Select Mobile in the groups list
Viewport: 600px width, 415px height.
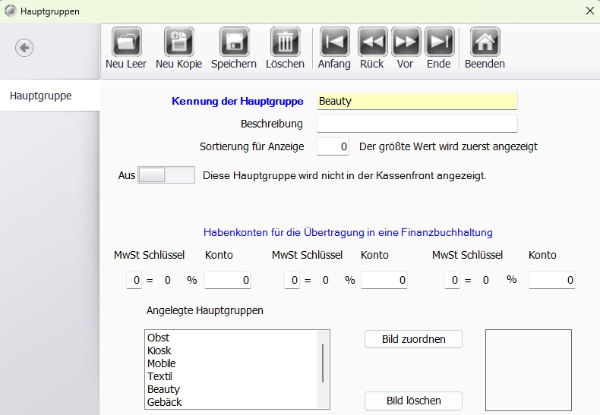pyautogui.click(x=232, y=363)
